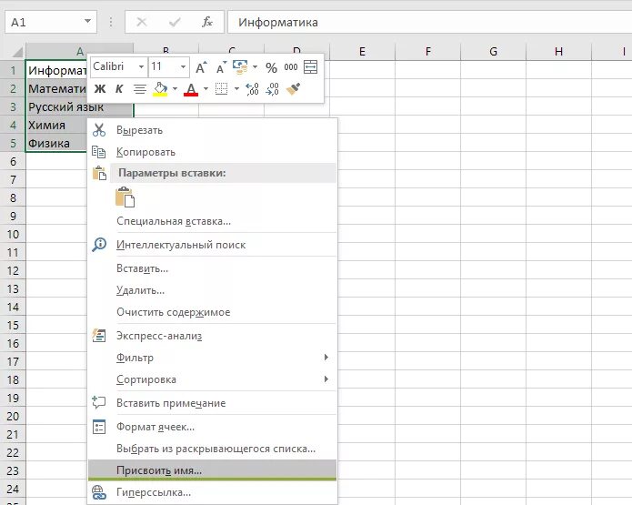Select Вставить примечание menu item
The image size is (632, 505).
[x=213, y=402]
